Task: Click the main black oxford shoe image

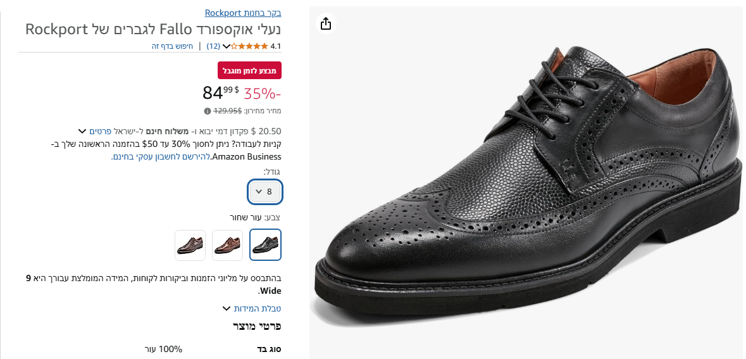Action: (525, 184)
